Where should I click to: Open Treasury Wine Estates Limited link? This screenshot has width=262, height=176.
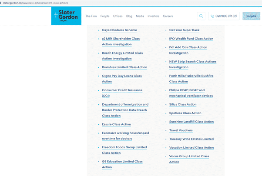click(x=191, y=139)
